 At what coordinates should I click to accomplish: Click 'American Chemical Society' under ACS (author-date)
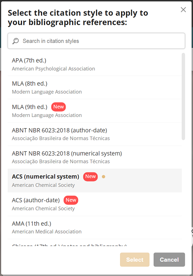click(x=43, y=208)
